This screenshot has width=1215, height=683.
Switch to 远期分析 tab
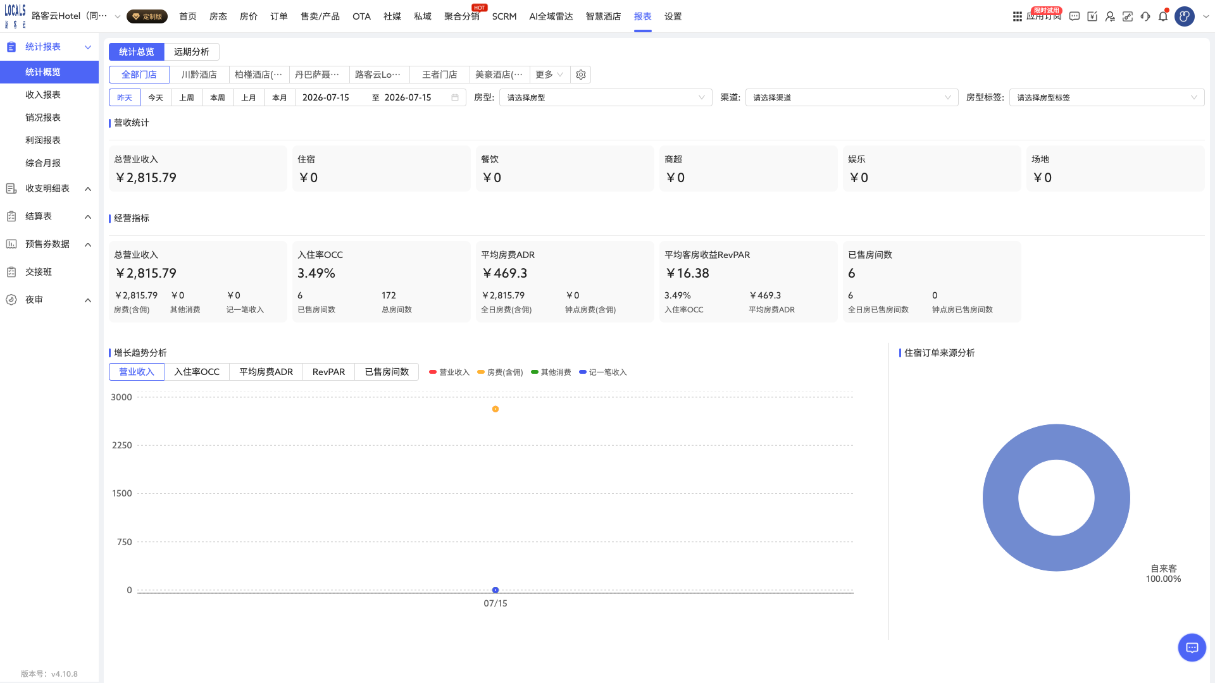[192, 52]
